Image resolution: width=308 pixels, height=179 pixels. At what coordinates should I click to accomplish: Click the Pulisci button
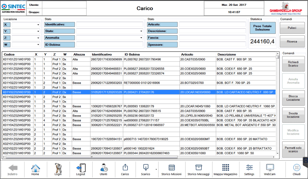coord(292,28)
